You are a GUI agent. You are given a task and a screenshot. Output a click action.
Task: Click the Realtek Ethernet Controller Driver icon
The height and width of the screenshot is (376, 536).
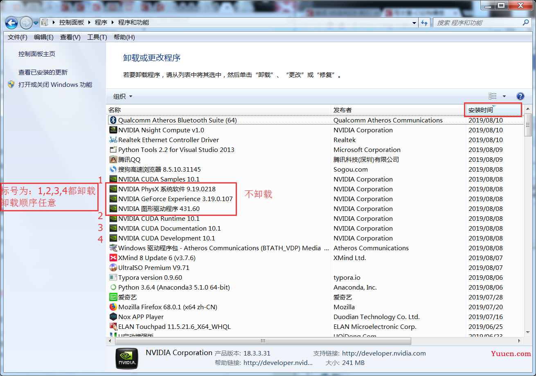[113, 140]
